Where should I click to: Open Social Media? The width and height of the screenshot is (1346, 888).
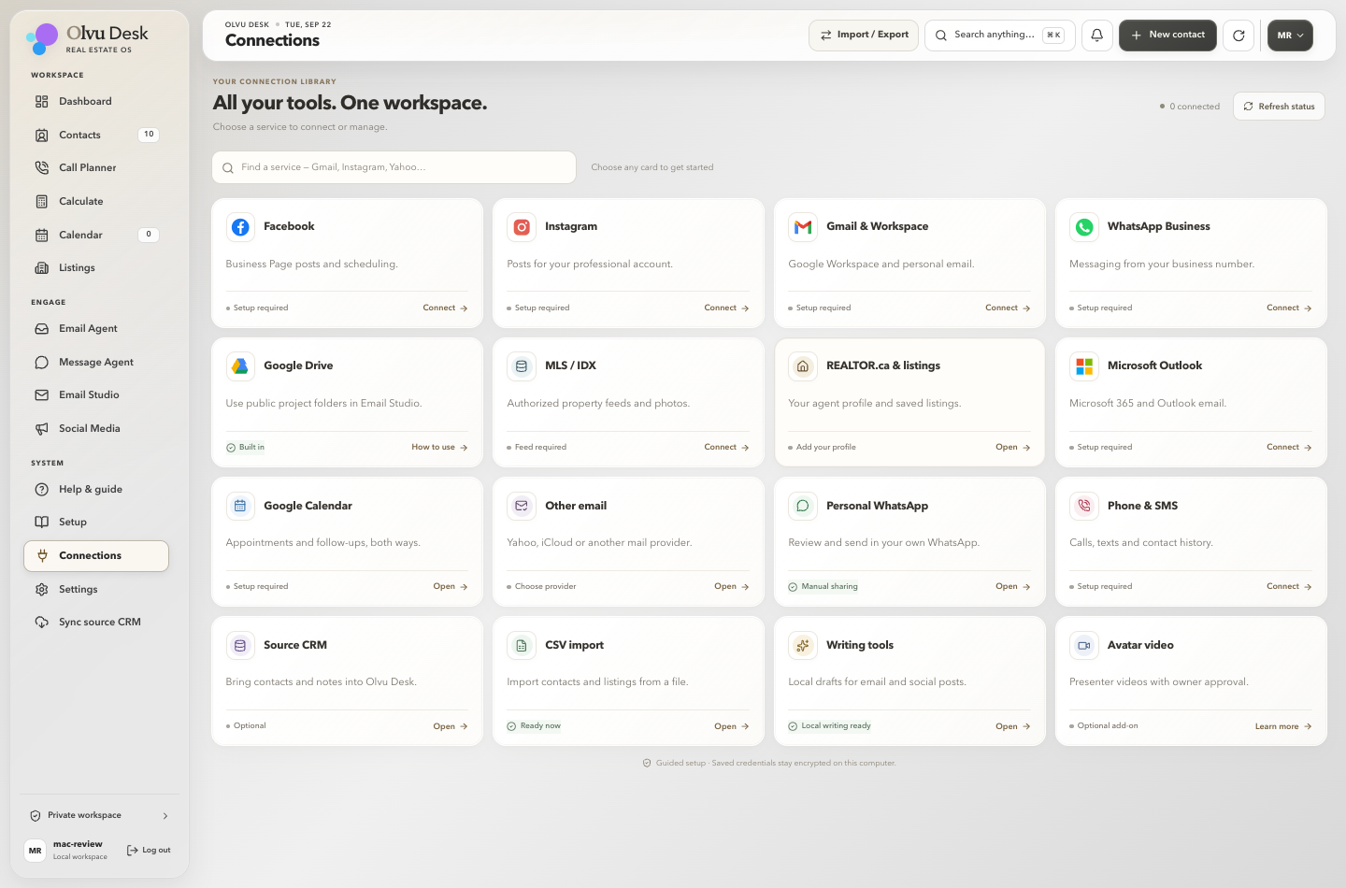pyautogui.click(x=96, y=429)
